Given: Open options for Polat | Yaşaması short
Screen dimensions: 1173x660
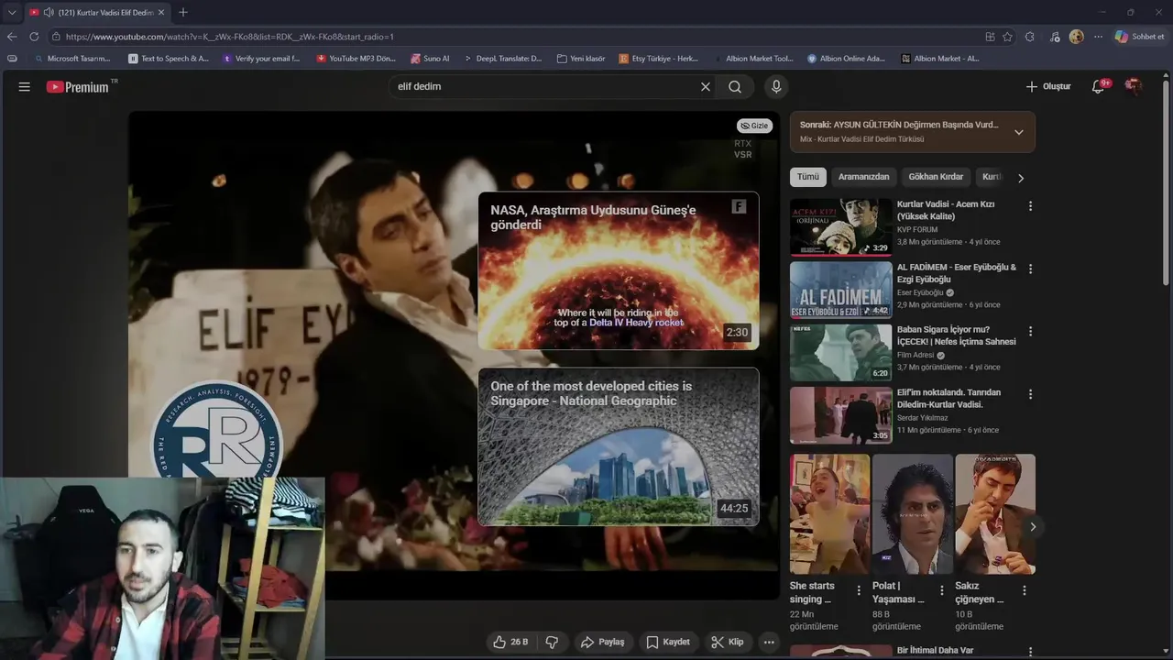Looking at the screenshot, I should 941,590.
